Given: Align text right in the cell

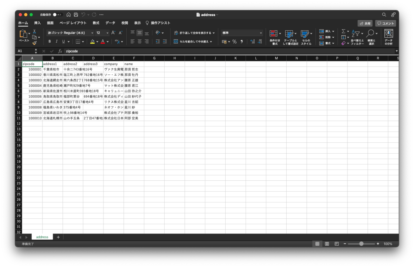Looking at the screenshot, I should (147, 41).
